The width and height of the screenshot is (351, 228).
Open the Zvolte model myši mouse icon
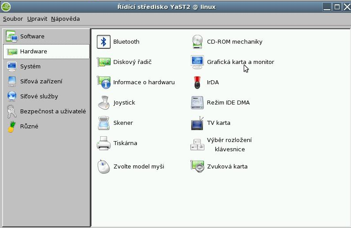tap(104, 167)
